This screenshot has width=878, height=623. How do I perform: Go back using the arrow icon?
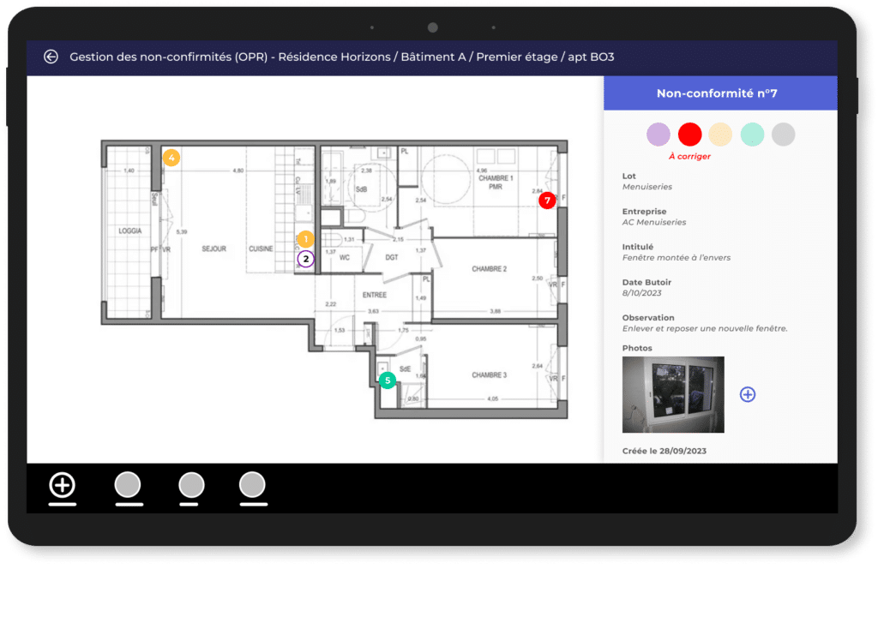51,57
